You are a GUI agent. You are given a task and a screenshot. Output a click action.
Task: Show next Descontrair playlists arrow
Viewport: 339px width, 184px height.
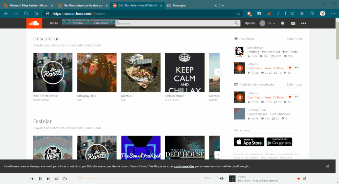(x=218, y=72)
